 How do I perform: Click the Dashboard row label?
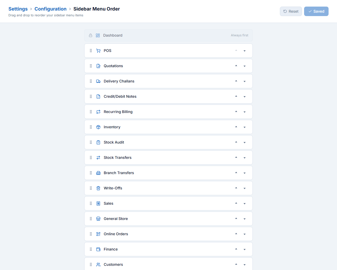(113, 35)
